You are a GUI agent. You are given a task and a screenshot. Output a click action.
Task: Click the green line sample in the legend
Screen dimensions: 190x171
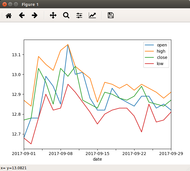[149, 57]
